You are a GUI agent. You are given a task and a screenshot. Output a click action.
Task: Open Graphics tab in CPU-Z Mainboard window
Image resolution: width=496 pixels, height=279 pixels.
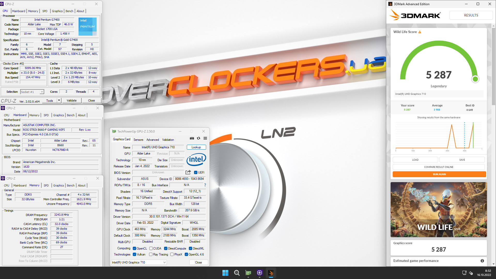tap(58, 115)
